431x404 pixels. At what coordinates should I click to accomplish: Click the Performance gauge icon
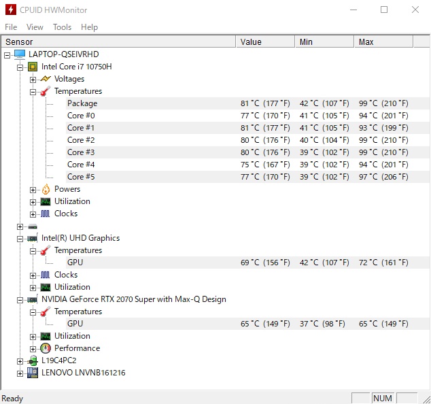(x=46, y=348)
